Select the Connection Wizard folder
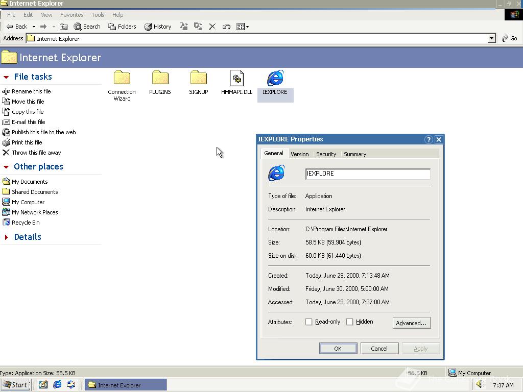The width and height of the screenshot is (523, 392). coord(122,86)
